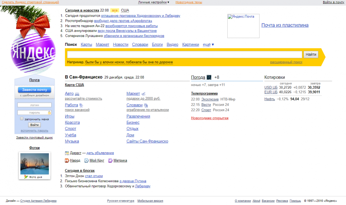Open the Музыка category link
This screenshot has height=205, width=346.
[72, 141]
